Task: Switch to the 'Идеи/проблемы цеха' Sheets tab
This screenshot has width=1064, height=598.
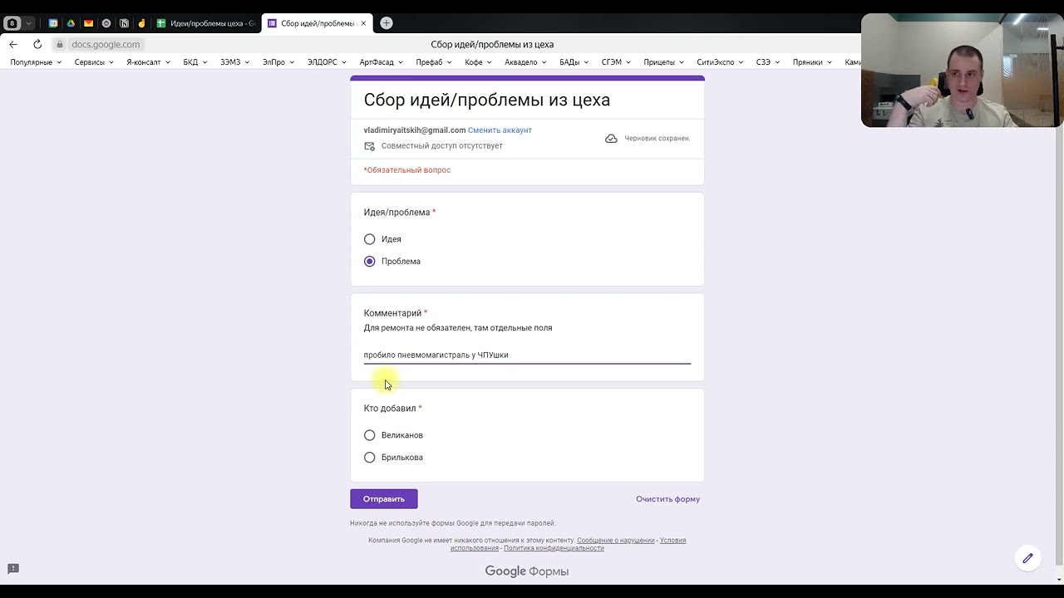Action: (x=207, y=23)
